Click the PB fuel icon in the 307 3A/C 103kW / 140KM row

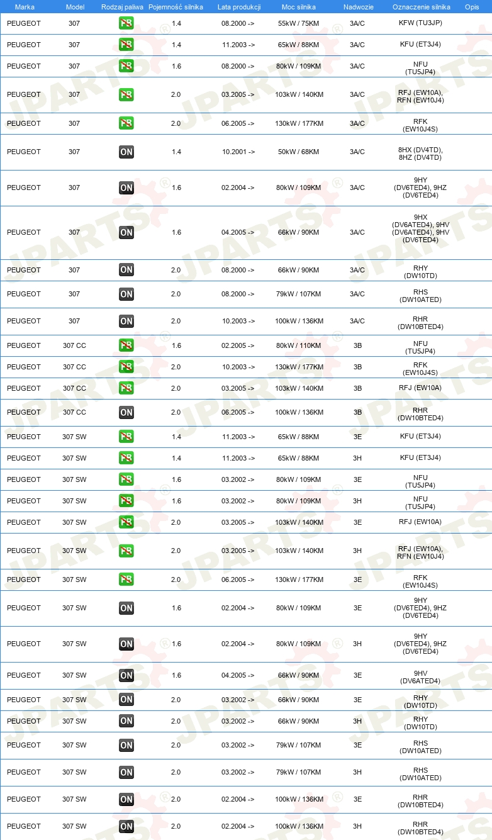126,94
